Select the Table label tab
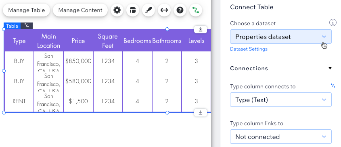The image size is (341, 147). (12, 26)
